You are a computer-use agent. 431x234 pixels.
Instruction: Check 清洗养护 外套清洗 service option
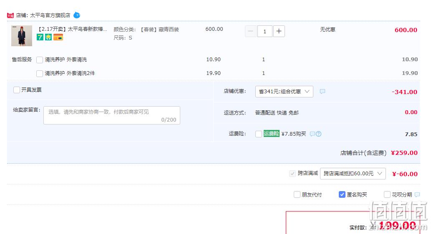(40, 60)
